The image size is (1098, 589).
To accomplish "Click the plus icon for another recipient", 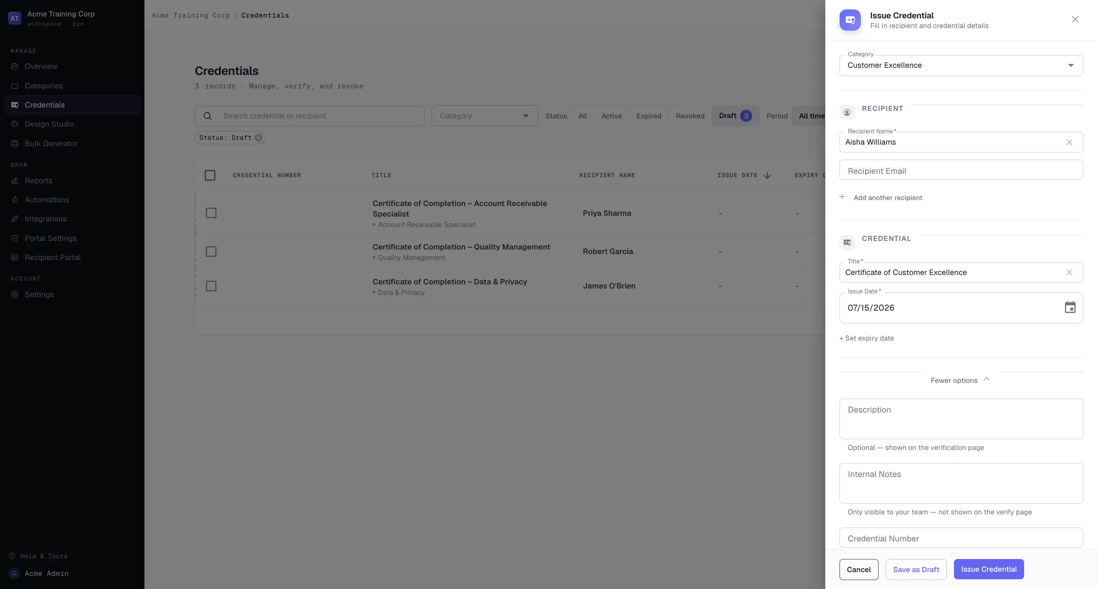I will coord(842,197).
